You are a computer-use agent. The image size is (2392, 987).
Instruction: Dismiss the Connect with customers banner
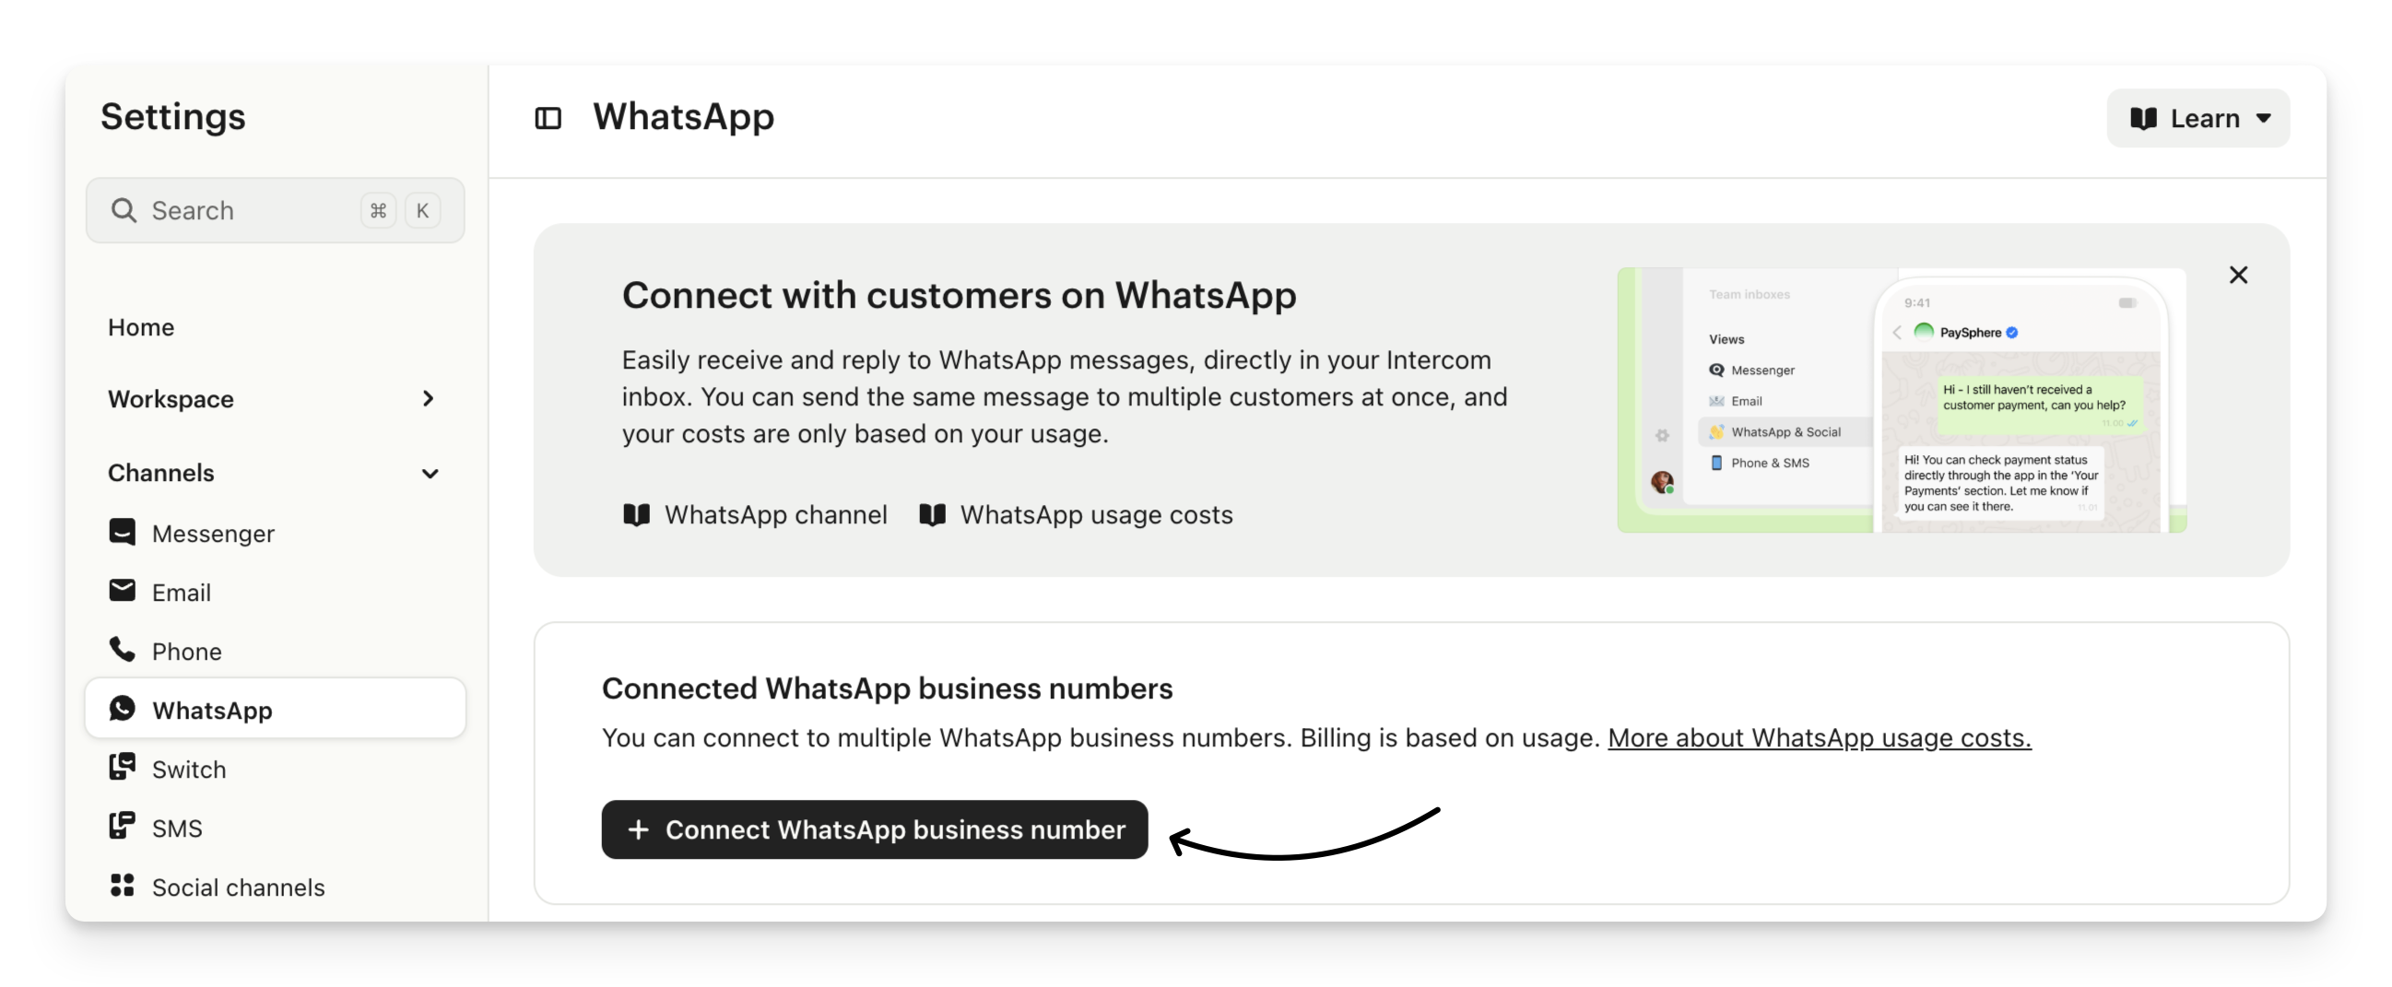tap(2238, 275)
